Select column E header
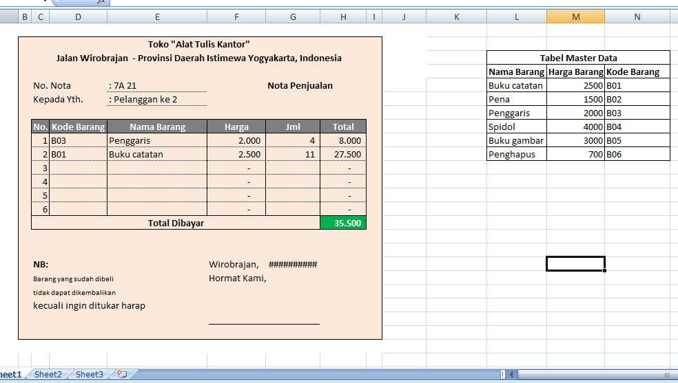 tap(157, 17)
